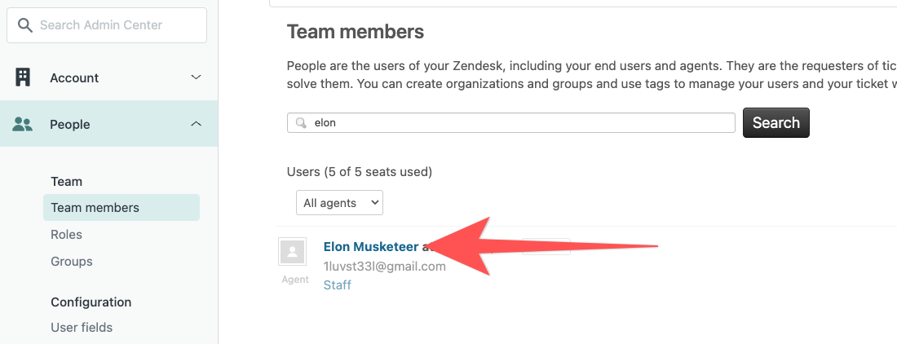897x344 pixels.
Task: Collapse the People section chevron
Action: coord(197,123)
